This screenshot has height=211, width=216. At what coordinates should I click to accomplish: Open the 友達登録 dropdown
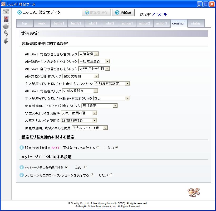coord(89,54)
